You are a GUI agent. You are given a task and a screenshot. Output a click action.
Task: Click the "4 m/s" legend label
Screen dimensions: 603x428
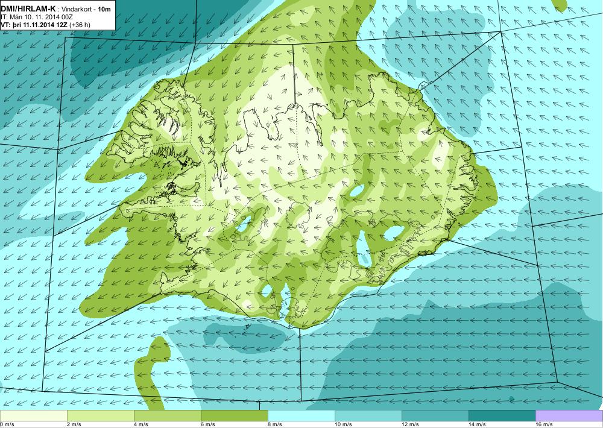(141, 424)
